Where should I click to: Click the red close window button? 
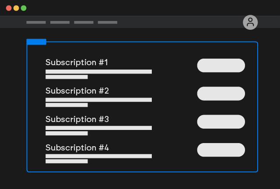point(9,8)
